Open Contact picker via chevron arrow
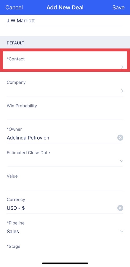This screenshot has height=267, width=130. coord(122,67)
